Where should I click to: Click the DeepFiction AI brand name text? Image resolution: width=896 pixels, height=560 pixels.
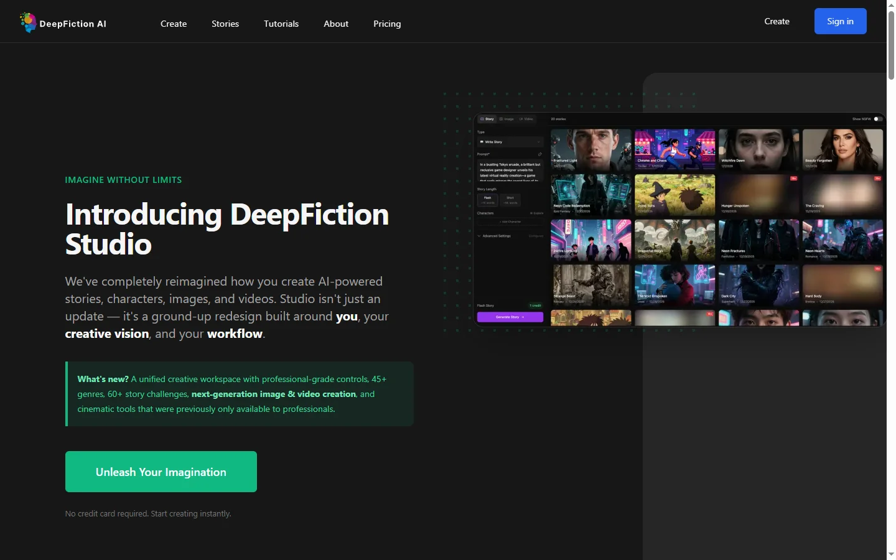click(73, 24)
